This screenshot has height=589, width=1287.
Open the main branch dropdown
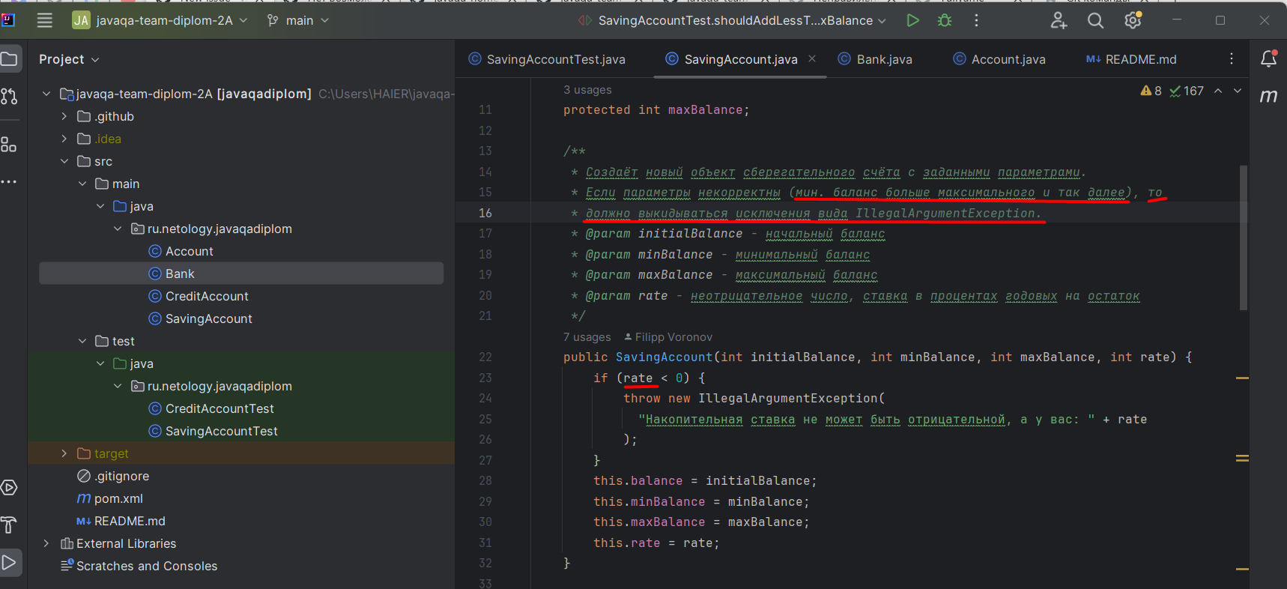click(298, 20)
